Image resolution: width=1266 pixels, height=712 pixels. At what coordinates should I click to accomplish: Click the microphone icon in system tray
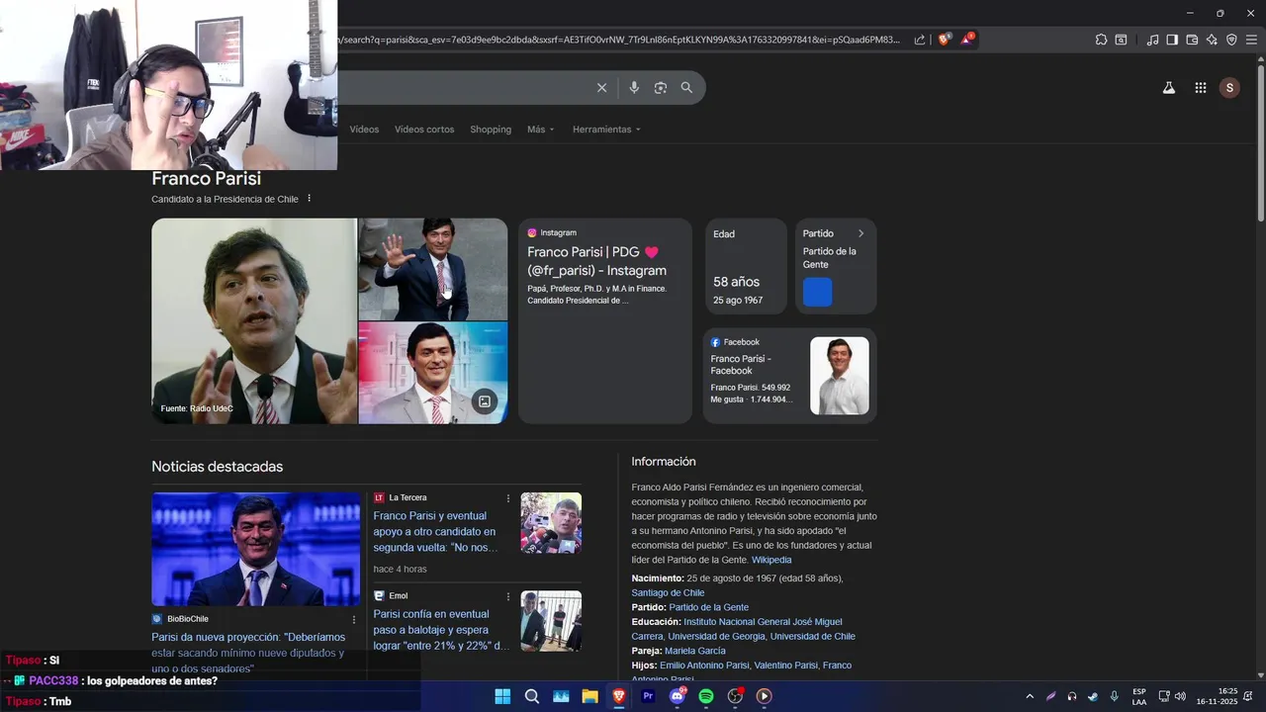(1115, 696)
